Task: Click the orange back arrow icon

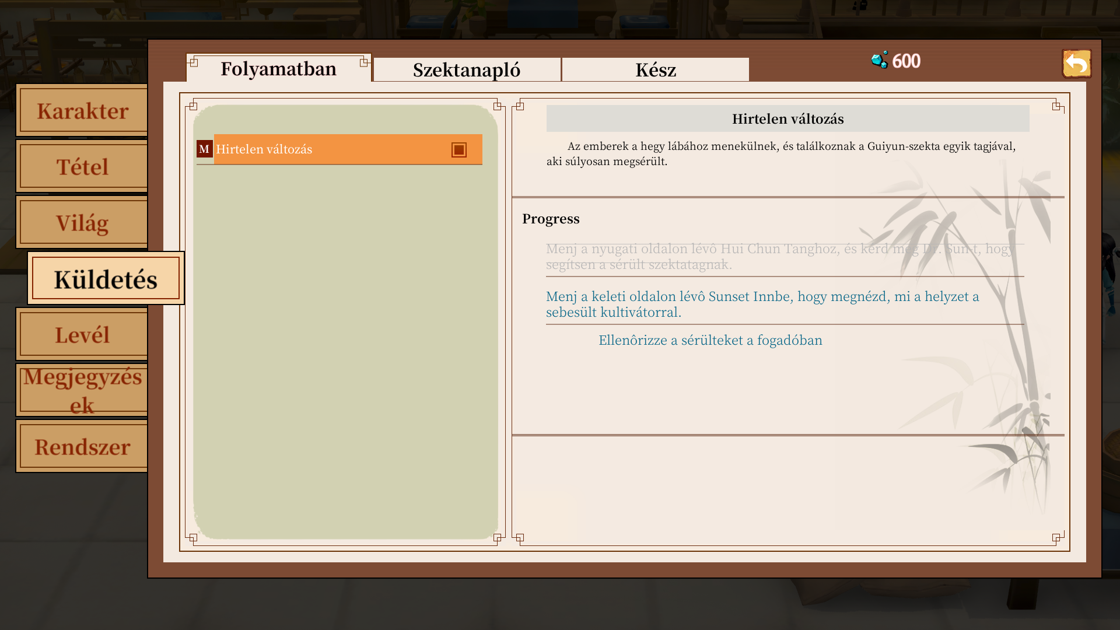Action: click(x=1076, y=64)
